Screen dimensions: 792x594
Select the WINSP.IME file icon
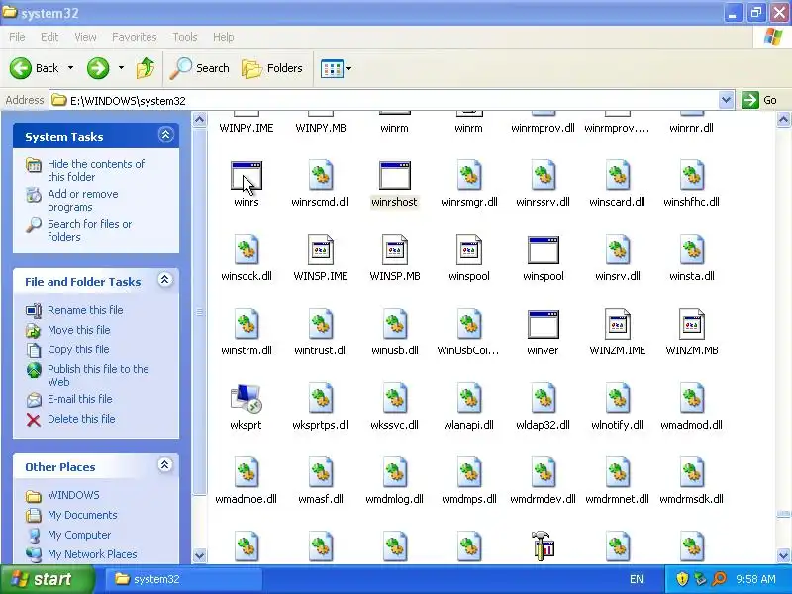point(321,249)
